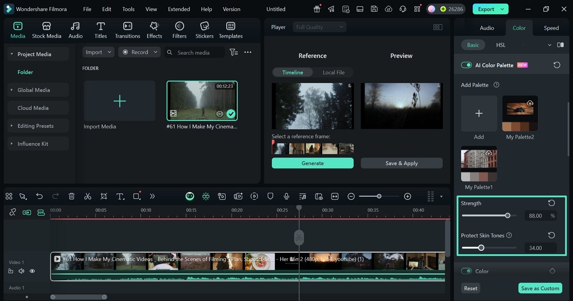Open the Effects library
573x301 pixels.
tap(154, 30)
